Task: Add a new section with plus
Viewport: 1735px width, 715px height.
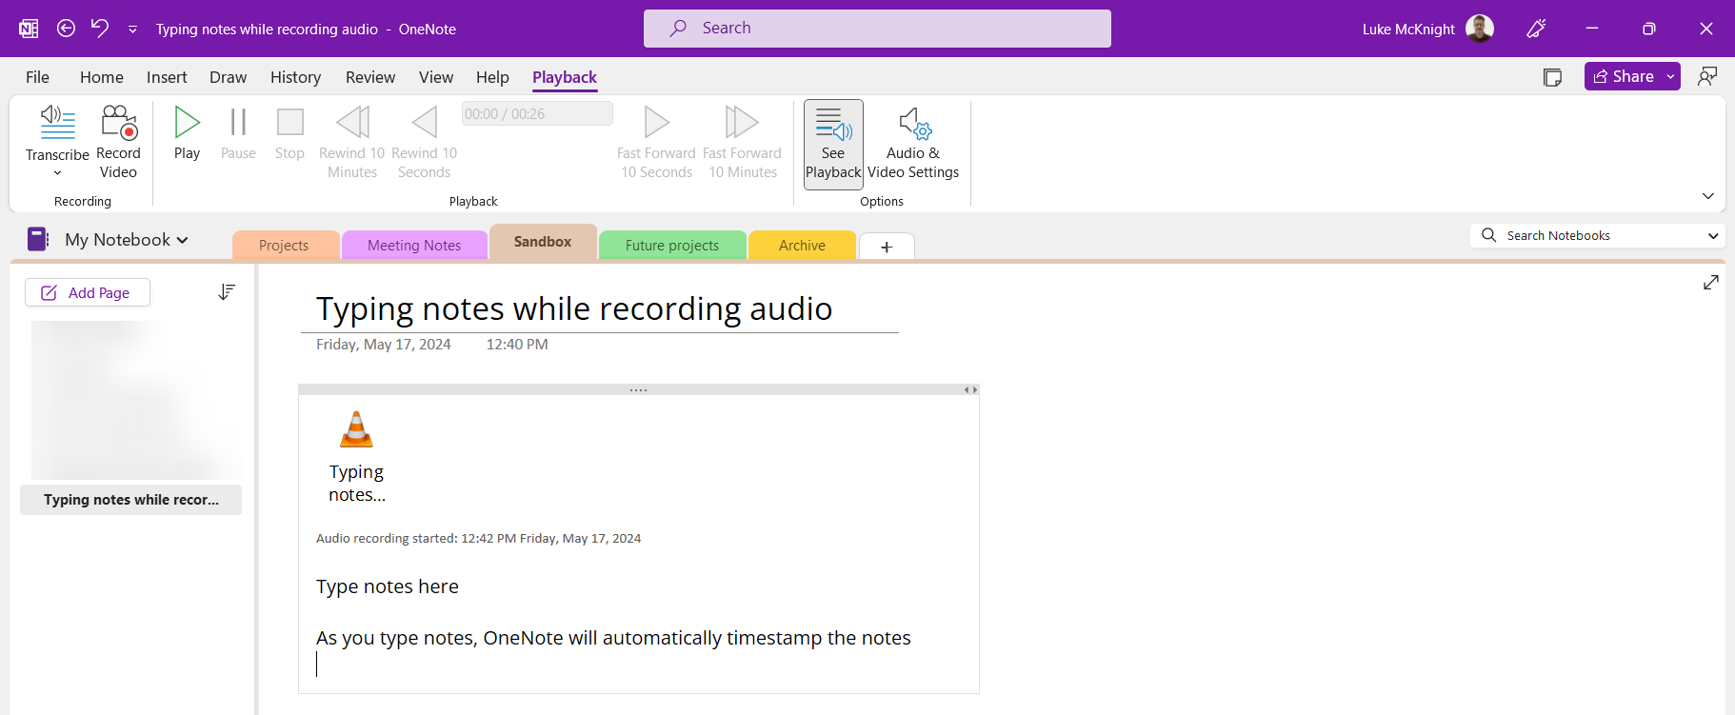Action: click(x=887, y=247)
